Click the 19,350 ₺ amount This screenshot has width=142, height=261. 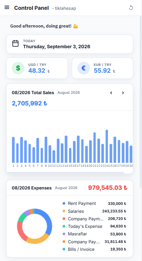[x=118, y=249]
